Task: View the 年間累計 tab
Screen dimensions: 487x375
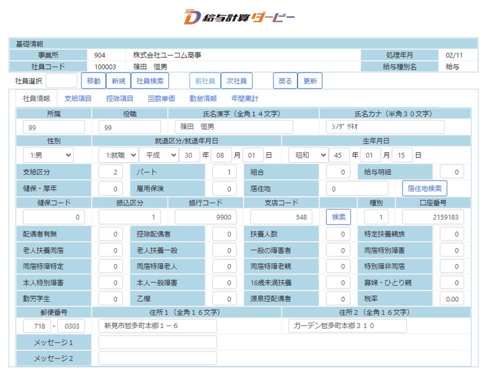Action: tap(244, 98)
